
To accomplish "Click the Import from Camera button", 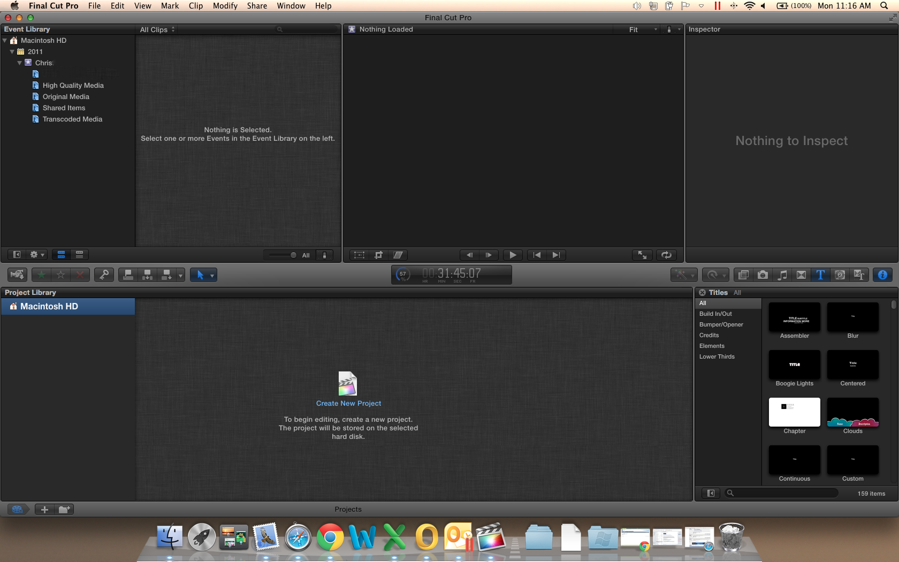I will 17,275.
